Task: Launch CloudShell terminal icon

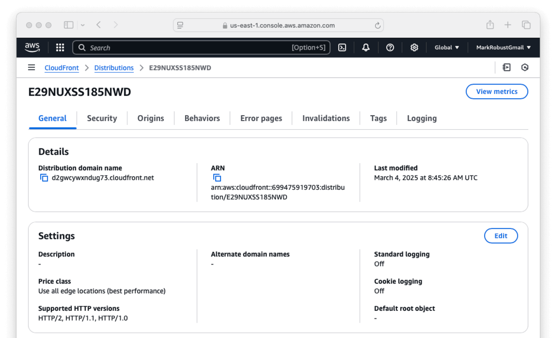Action: tap(342, 48)
